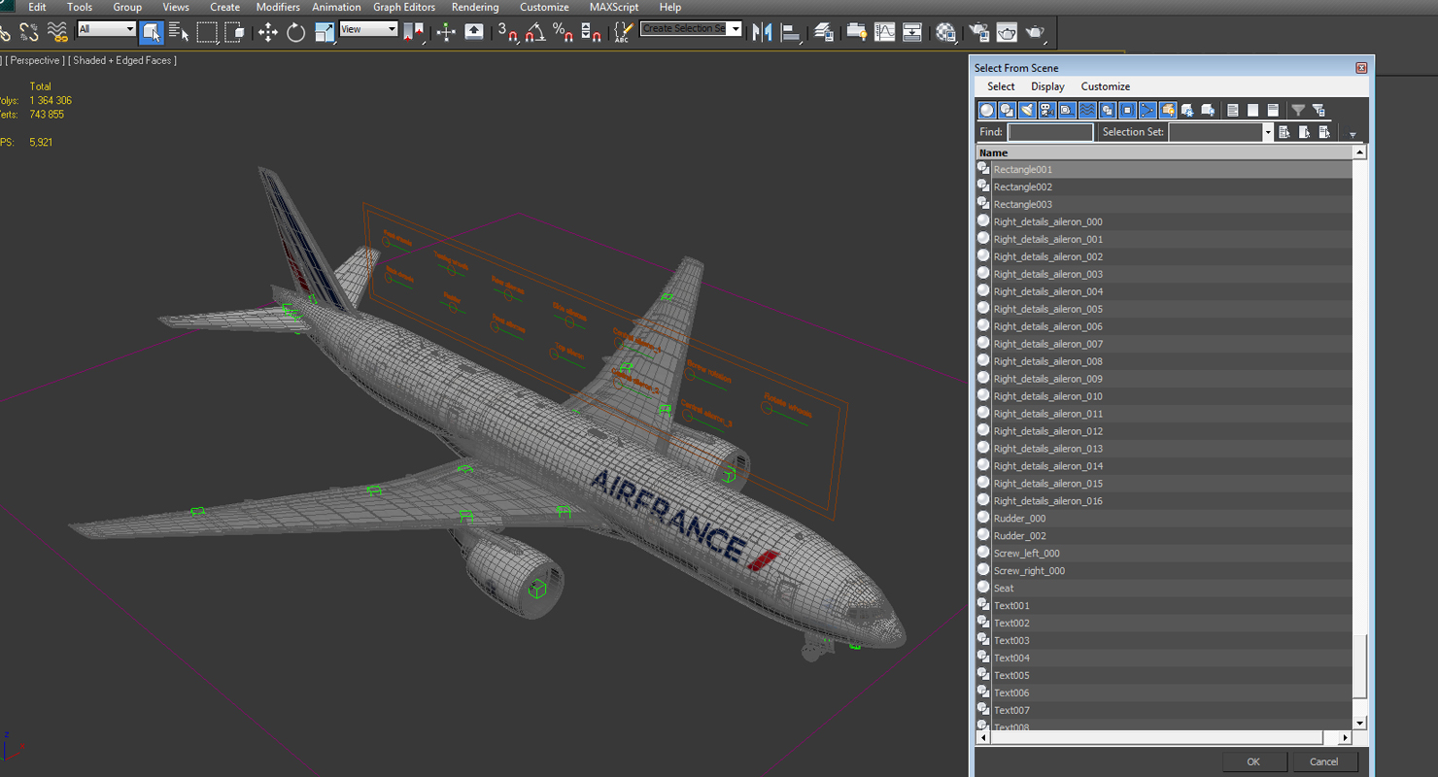
Task: Toggle Display Helpers filter
Action: pyautogui.click(x=1068, y=110)
